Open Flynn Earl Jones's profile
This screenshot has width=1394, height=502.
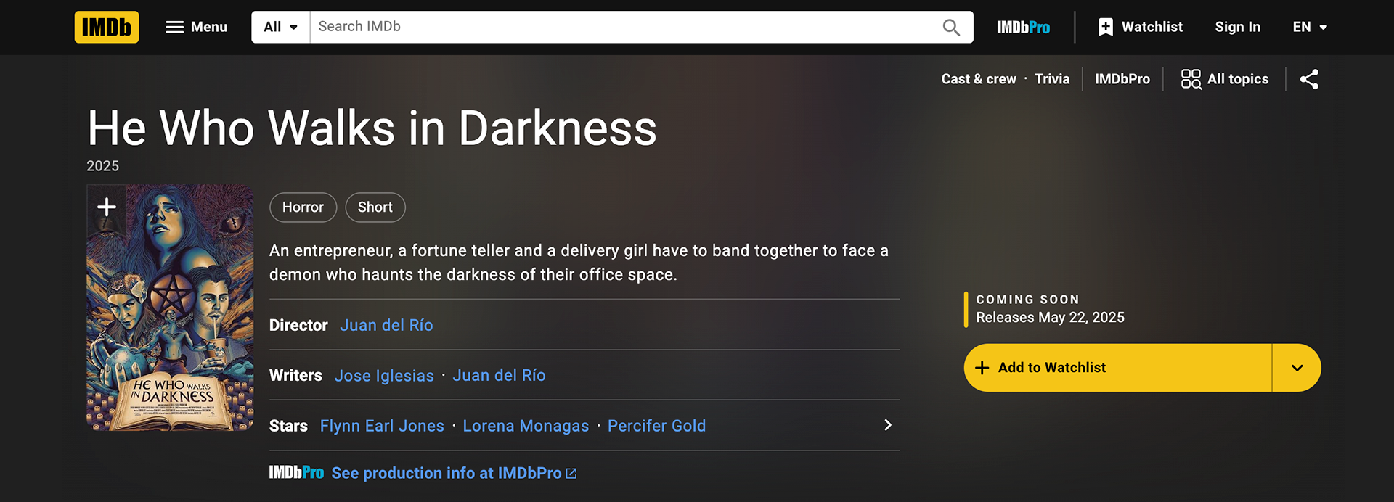pos(382,426)
